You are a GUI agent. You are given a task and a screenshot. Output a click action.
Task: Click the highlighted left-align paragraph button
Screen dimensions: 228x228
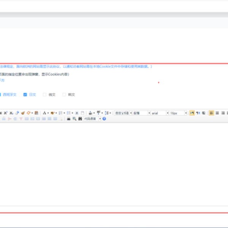(211, 113)
